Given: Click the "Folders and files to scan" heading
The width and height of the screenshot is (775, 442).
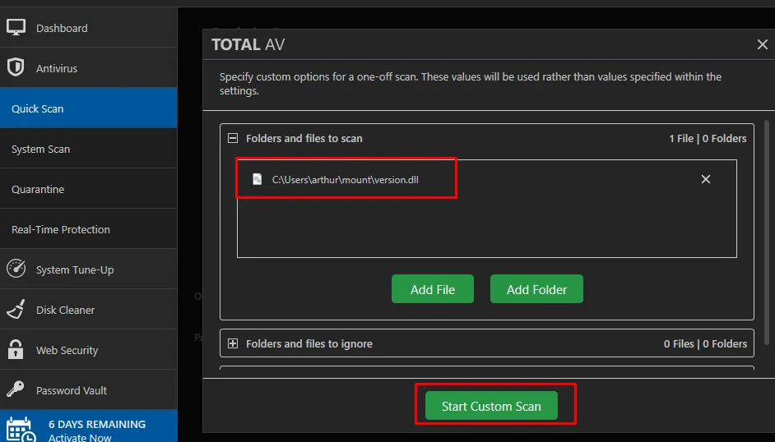Looking at the screenshot, I should [x=304, y=139].
